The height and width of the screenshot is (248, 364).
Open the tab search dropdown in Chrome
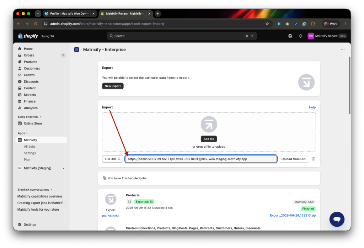point(38,14)
